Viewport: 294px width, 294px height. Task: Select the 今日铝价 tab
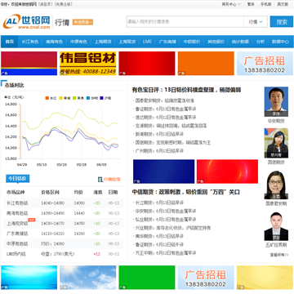point(17,179)
